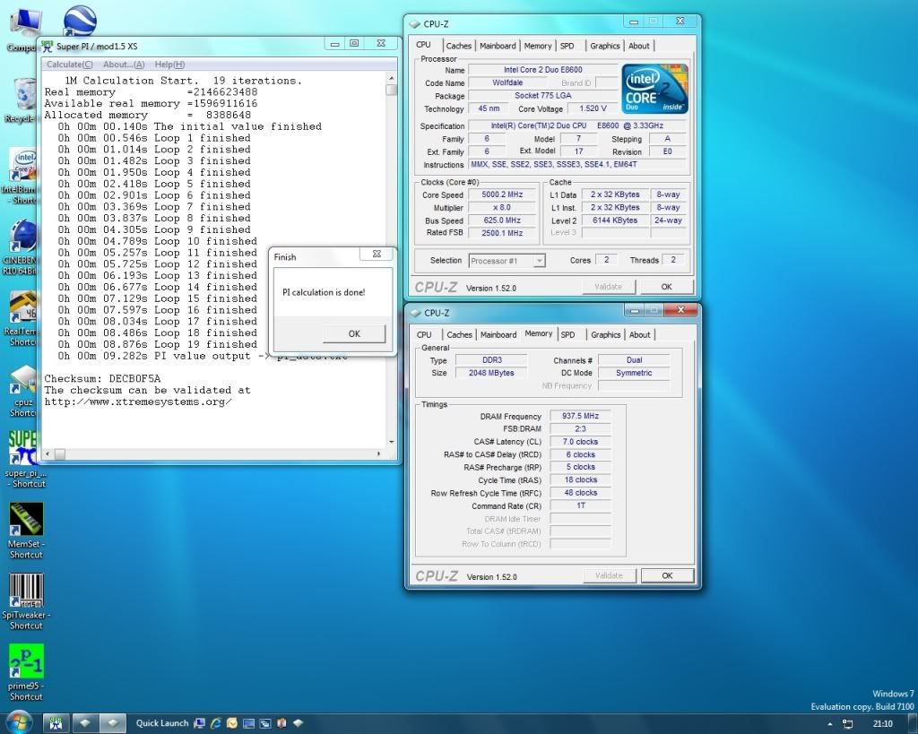Open Calculate menu in Super PI

69,65
